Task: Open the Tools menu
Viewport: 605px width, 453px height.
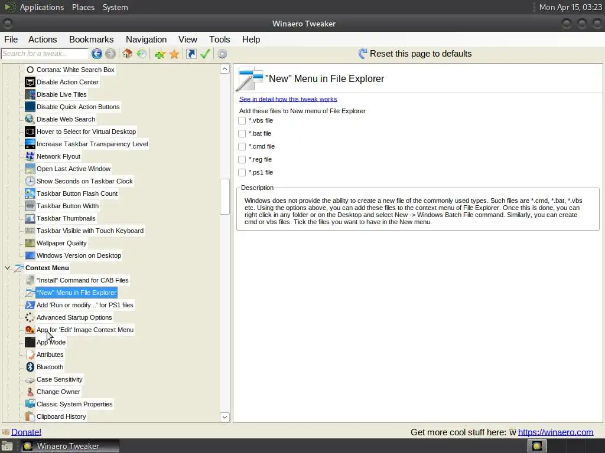Action: [x=220, y=40]
